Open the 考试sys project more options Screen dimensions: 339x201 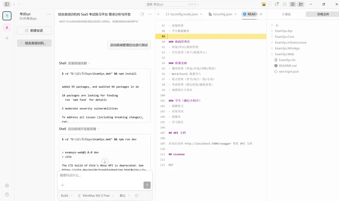[49, 14]
